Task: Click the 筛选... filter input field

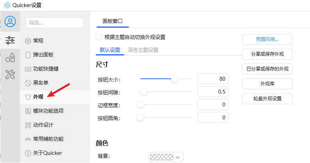Action: tap(55, 23)
